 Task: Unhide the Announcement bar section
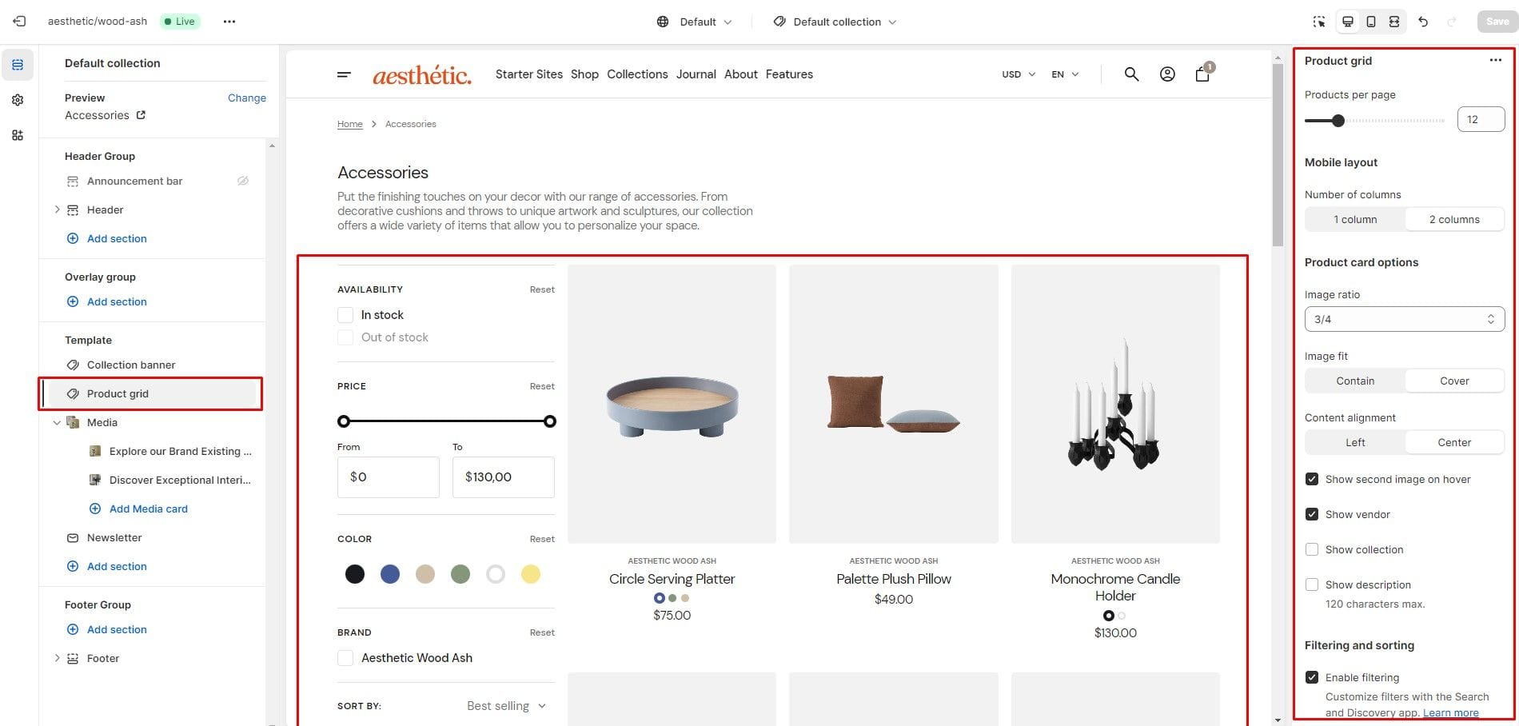click(243, 181)
